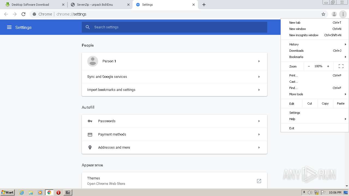
Task: Open a new tab with plus button
Action: [x=204, y=5]
